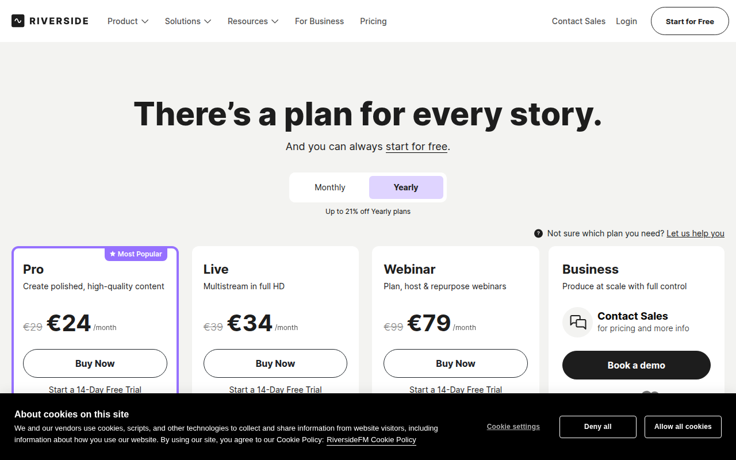Click the Riverside logo icon

(x=18, y=21)
